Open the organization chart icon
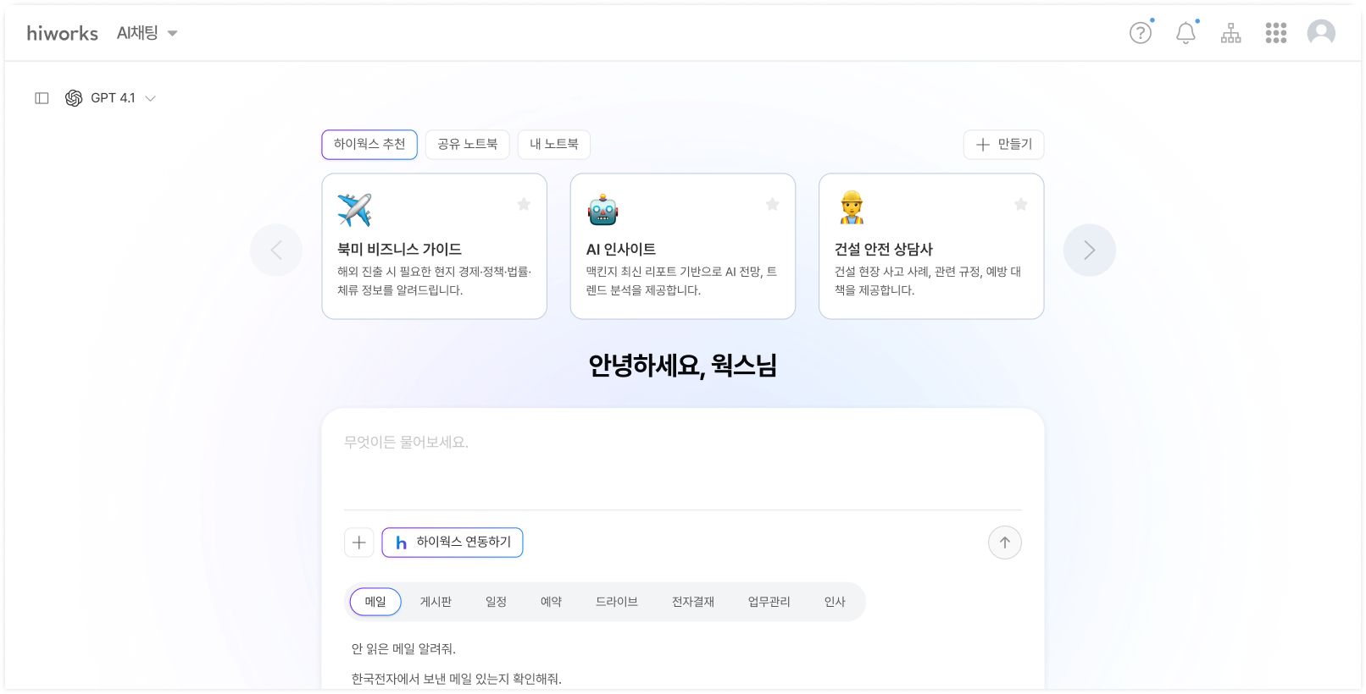The image size is (1366, 694). pos(1230,33)
